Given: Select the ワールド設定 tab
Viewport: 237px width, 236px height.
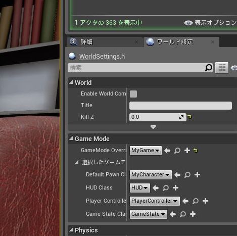Looking at the screenshot, I should tap(175, 42).
